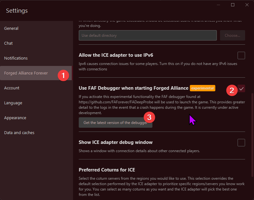
Task: Click the Use FAF Debugger when starting heading
Action: coord(133,88)
